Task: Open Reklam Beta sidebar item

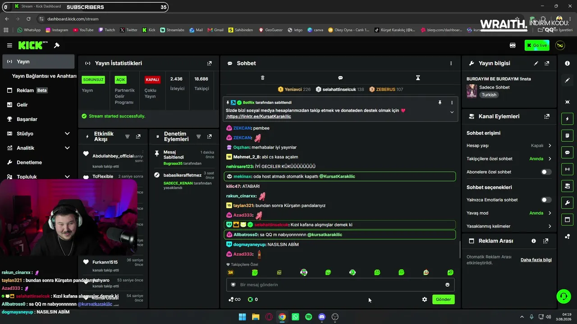Action: (x=38, y=90)
